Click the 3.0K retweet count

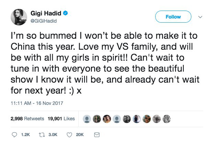click(x=53, y=135)
